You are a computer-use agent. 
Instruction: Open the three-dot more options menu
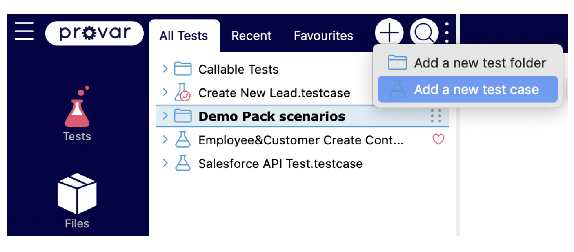pyautogui.click(x=447, y=33)
